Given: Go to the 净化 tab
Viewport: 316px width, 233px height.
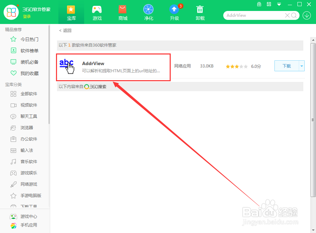Looking at the screenshot, I should (x=148, y=12).
